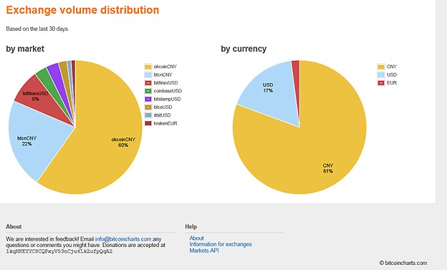Click the btceUSD tan legend swatch
The width and height of the screenshot is (447, 270).
(148, 107)
